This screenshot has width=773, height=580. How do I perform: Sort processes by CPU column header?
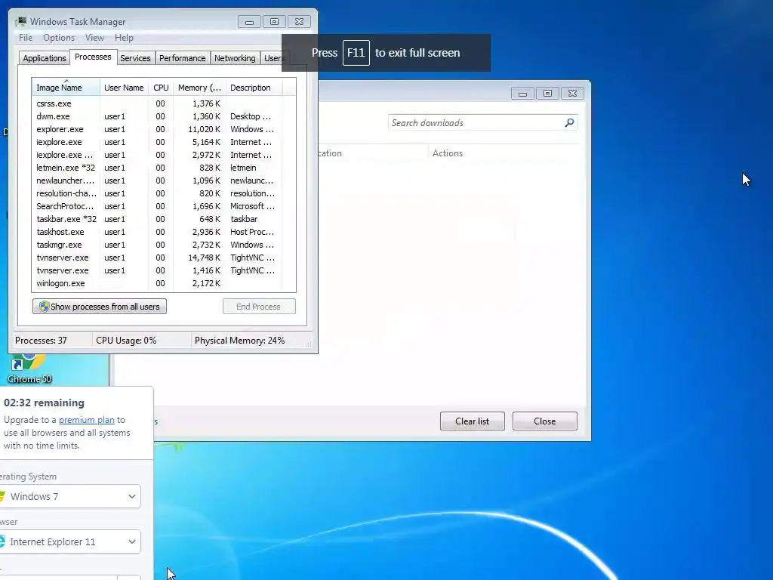(161, 88)
